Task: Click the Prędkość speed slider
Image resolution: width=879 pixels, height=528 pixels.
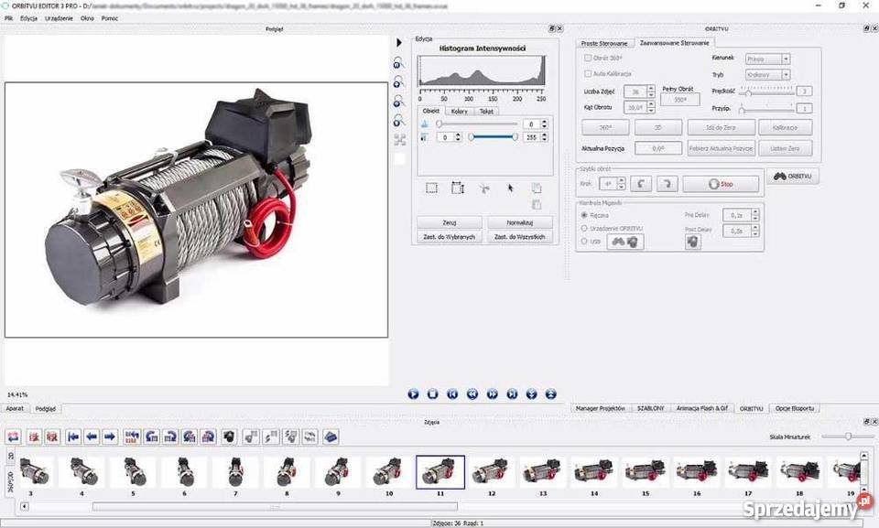Action: [x=767, y=91]
